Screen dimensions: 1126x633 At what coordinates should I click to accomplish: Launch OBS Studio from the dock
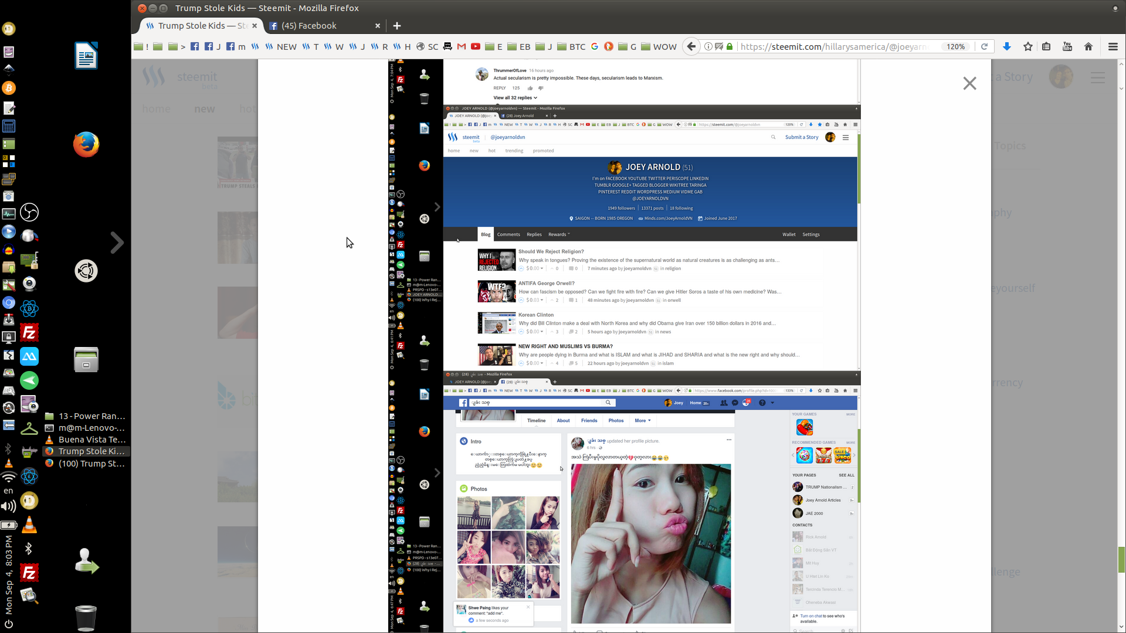click(x=29, y=212)
